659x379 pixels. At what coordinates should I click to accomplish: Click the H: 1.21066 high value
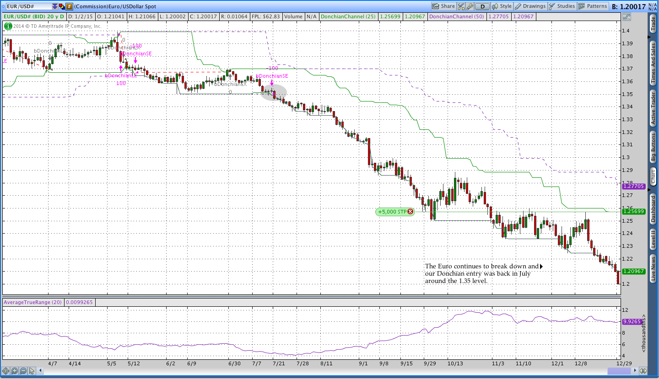[142, 16]
